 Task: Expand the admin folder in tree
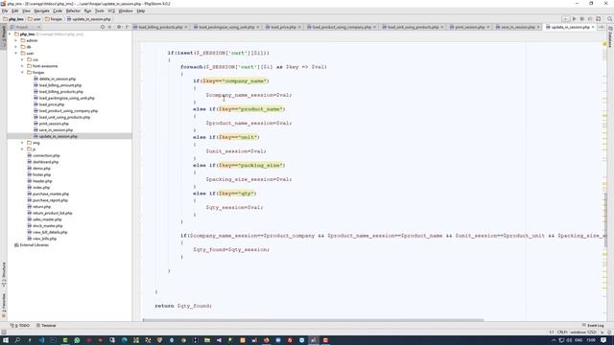(16, 40)
